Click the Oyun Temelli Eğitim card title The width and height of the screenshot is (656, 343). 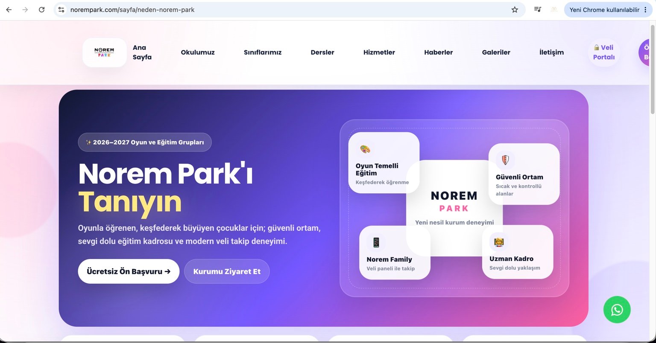377,169
